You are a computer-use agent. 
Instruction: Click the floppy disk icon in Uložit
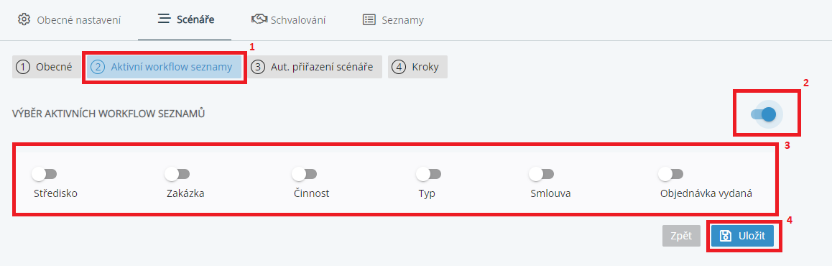pyautogui.click(x=726, y=237)
